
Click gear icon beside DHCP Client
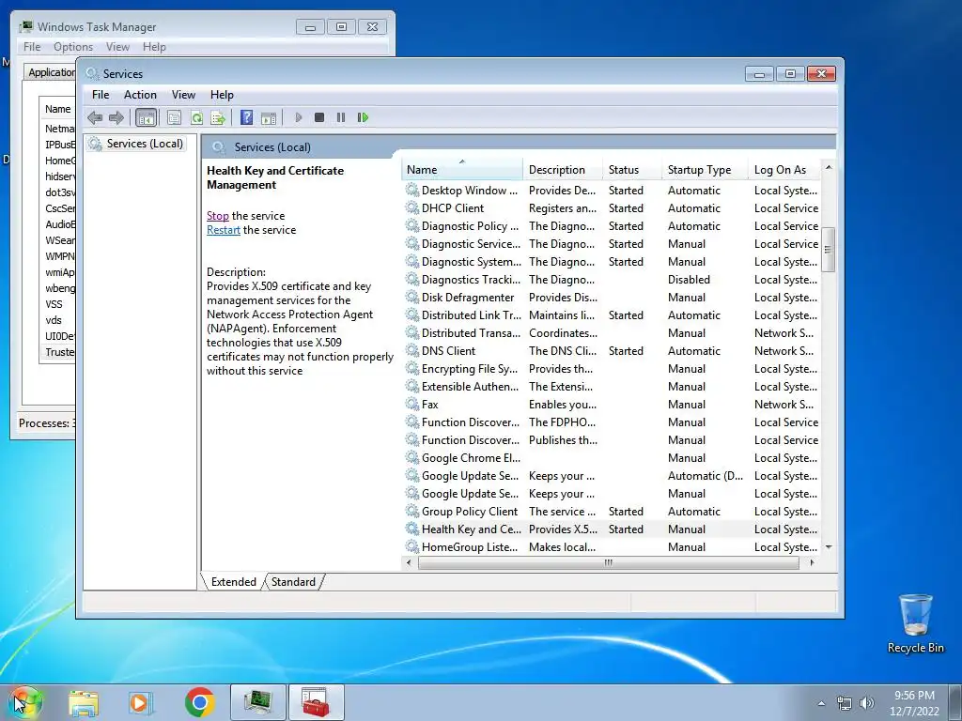coord(412,207)
